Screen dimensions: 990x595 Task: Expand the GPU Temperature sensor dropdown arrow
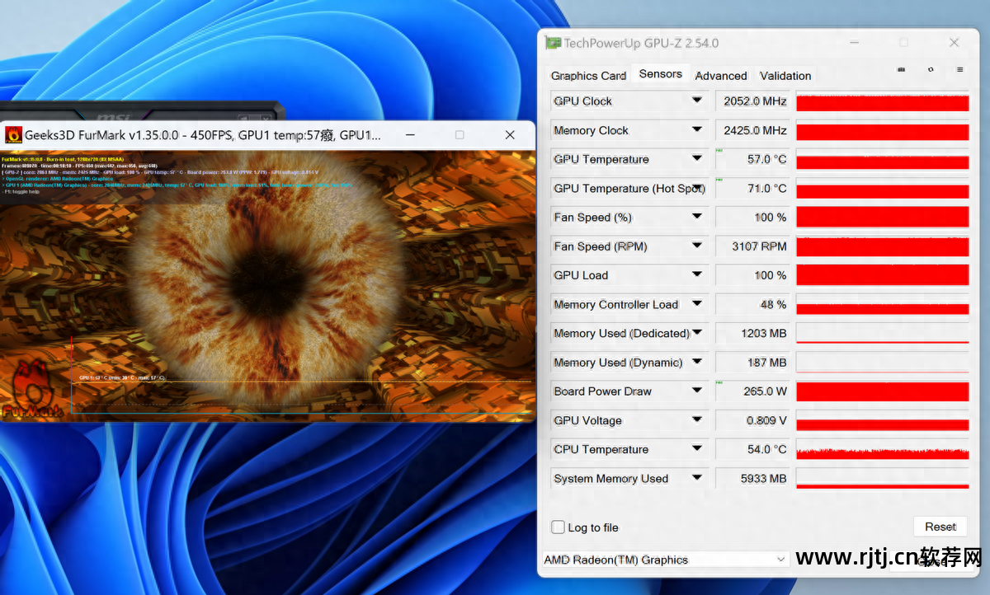coord(697,159)
